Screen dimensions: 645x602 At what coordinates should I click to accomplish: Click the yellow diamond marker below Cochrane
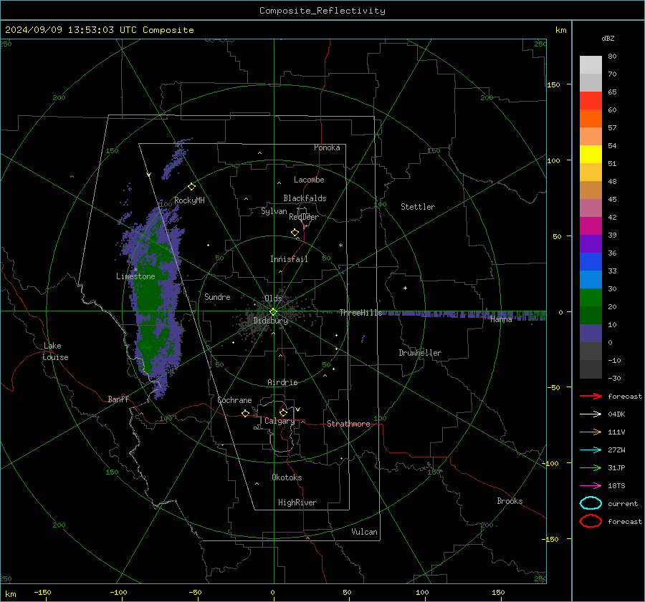pos(245,413)
